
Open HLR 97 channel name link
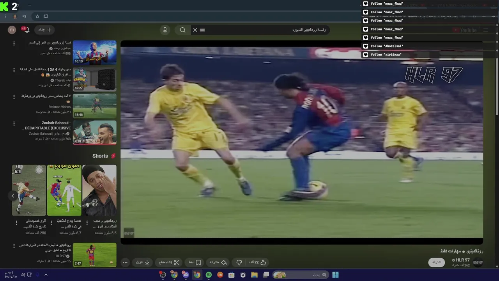pyautogui.click(x=463, y=260)
